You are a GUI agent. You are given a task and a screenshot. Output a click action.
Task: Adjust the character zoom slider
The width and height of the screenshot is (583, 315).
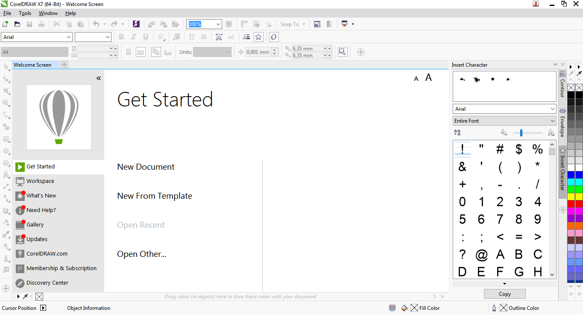[521, 133]
